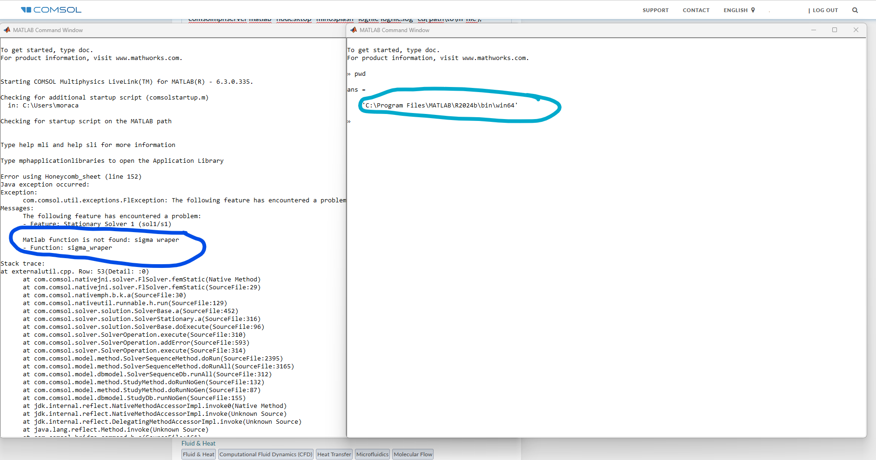
Task: Open the Fluid & Heat heading link
Action: 198,444
